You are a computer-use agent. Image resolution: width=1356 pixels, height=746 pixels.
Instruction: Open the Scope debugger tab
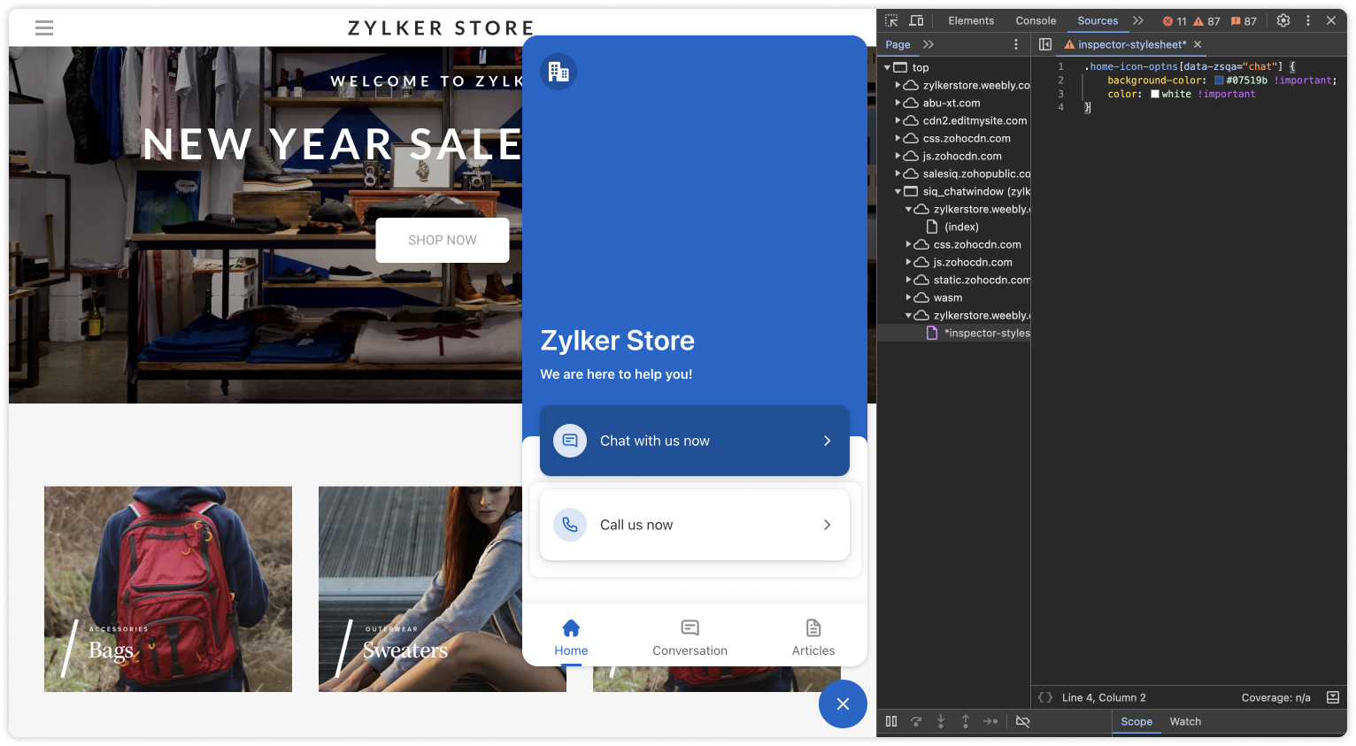click(x=1136, y=721)
